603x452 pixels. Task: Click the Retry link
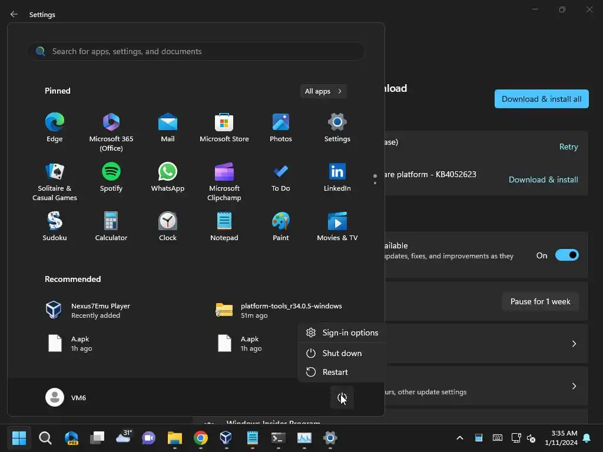[568, 147]
